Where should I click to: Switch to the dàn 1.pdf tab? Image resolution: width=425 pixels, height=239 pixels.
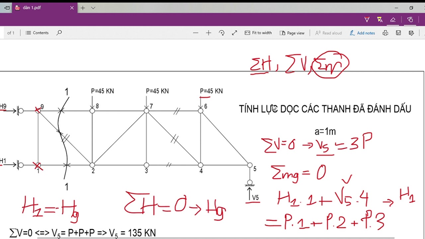pos(44,8)
